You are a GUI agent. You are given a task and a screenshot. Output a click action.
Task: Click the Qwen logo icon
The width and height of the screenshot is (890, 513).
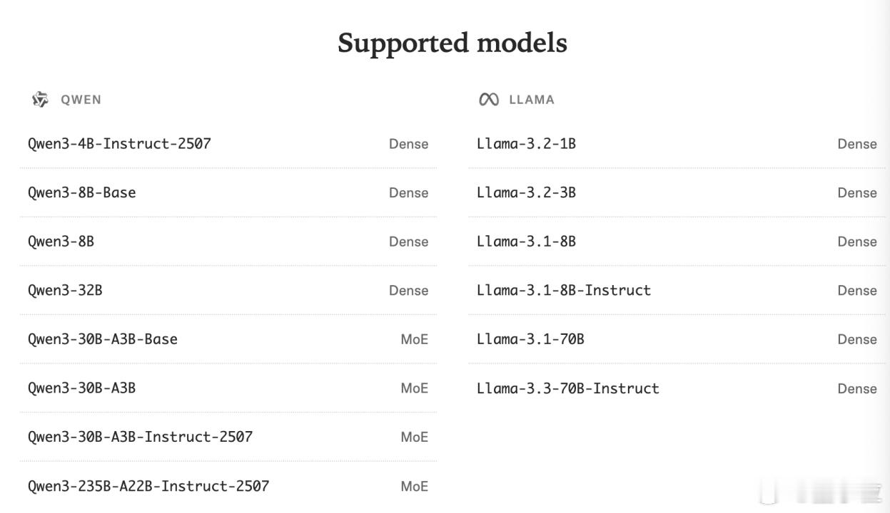coord(40,100)
